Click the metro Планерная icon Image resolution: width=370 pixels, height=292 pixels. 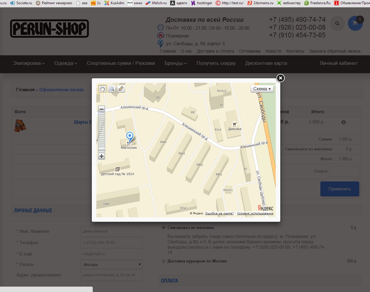(x=161, y=36)
